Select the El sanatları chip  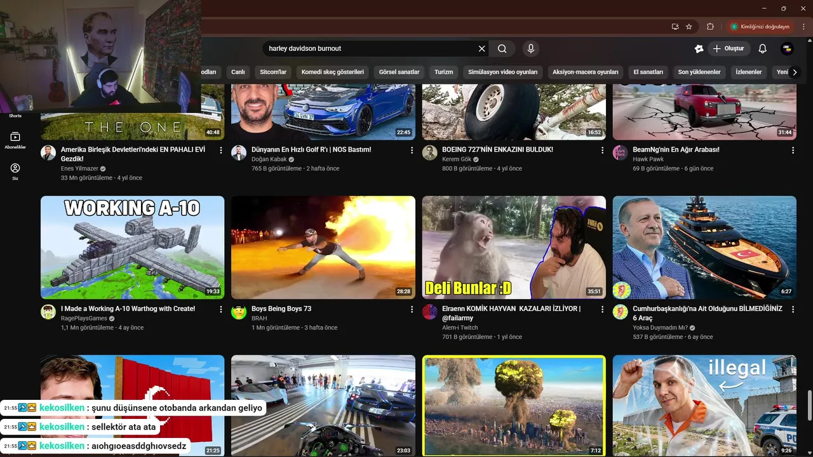pyautogui.click(x=648, y=72)
